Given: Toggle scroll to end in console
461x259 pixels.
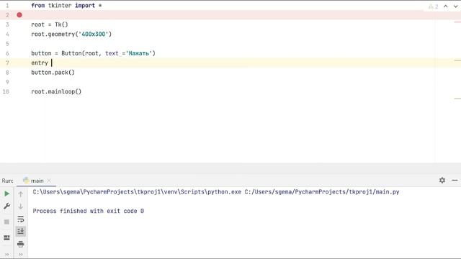Looking at the screenshot, I should click(21, 232).
